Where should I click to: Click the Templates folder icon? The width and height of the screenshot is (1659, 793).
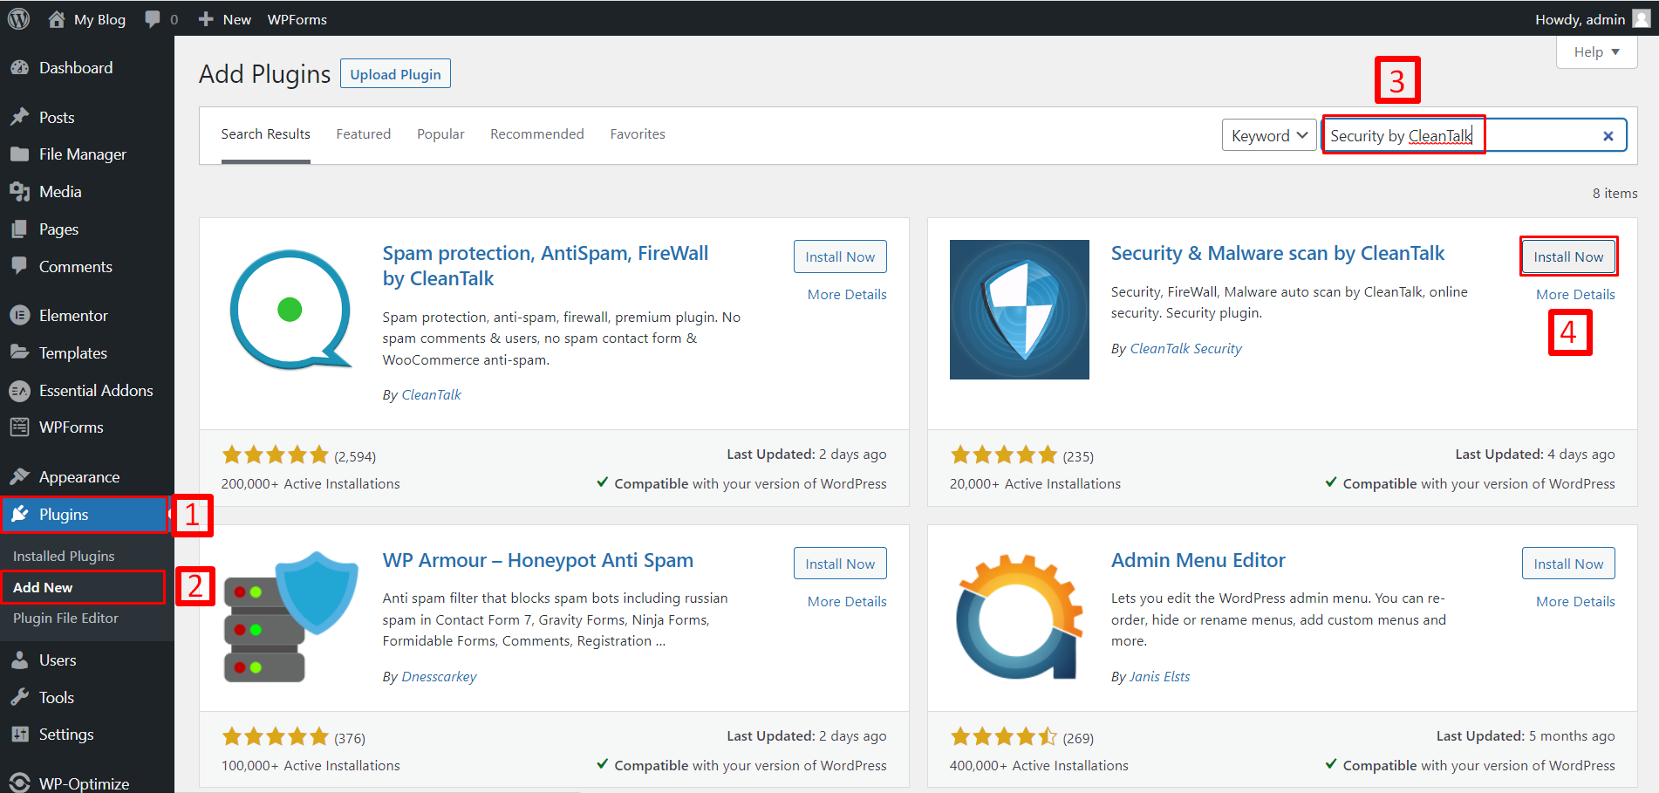[x=19, y=352]
